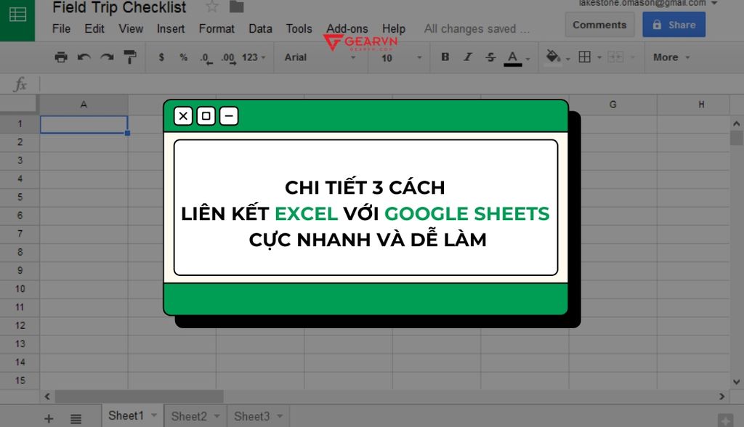Open the Sheet2 tab menu arrow
Screen dimensions: 744x427
[x=217, y=415]
